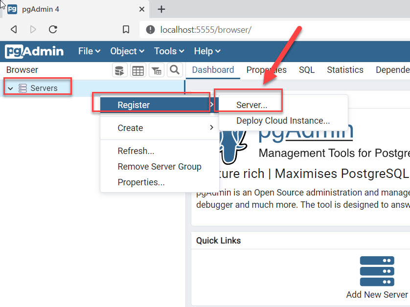The image size is (410, 307).
Task: Open a new browser tab with plus
Action: tap(161, 9)
